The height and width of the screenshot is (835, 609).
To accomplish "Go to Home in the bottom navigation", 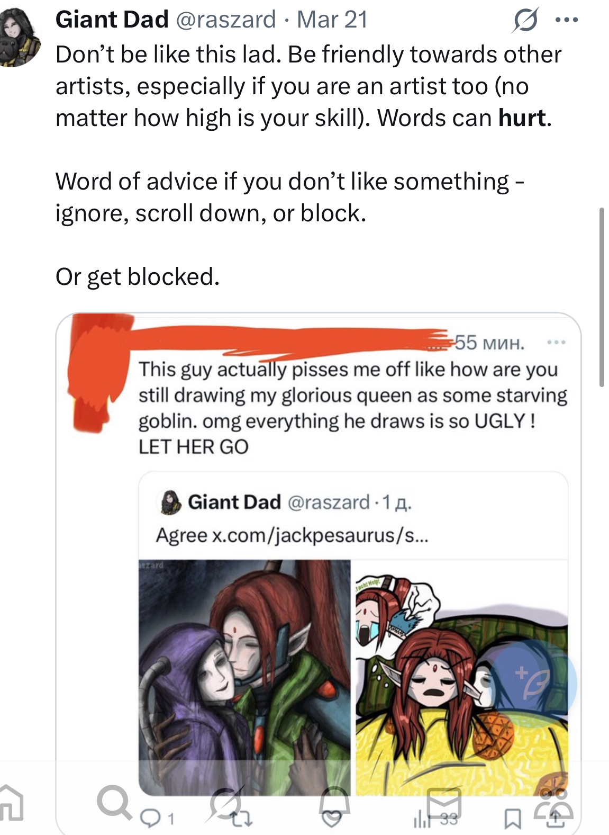I will click(x=11, y=803).
